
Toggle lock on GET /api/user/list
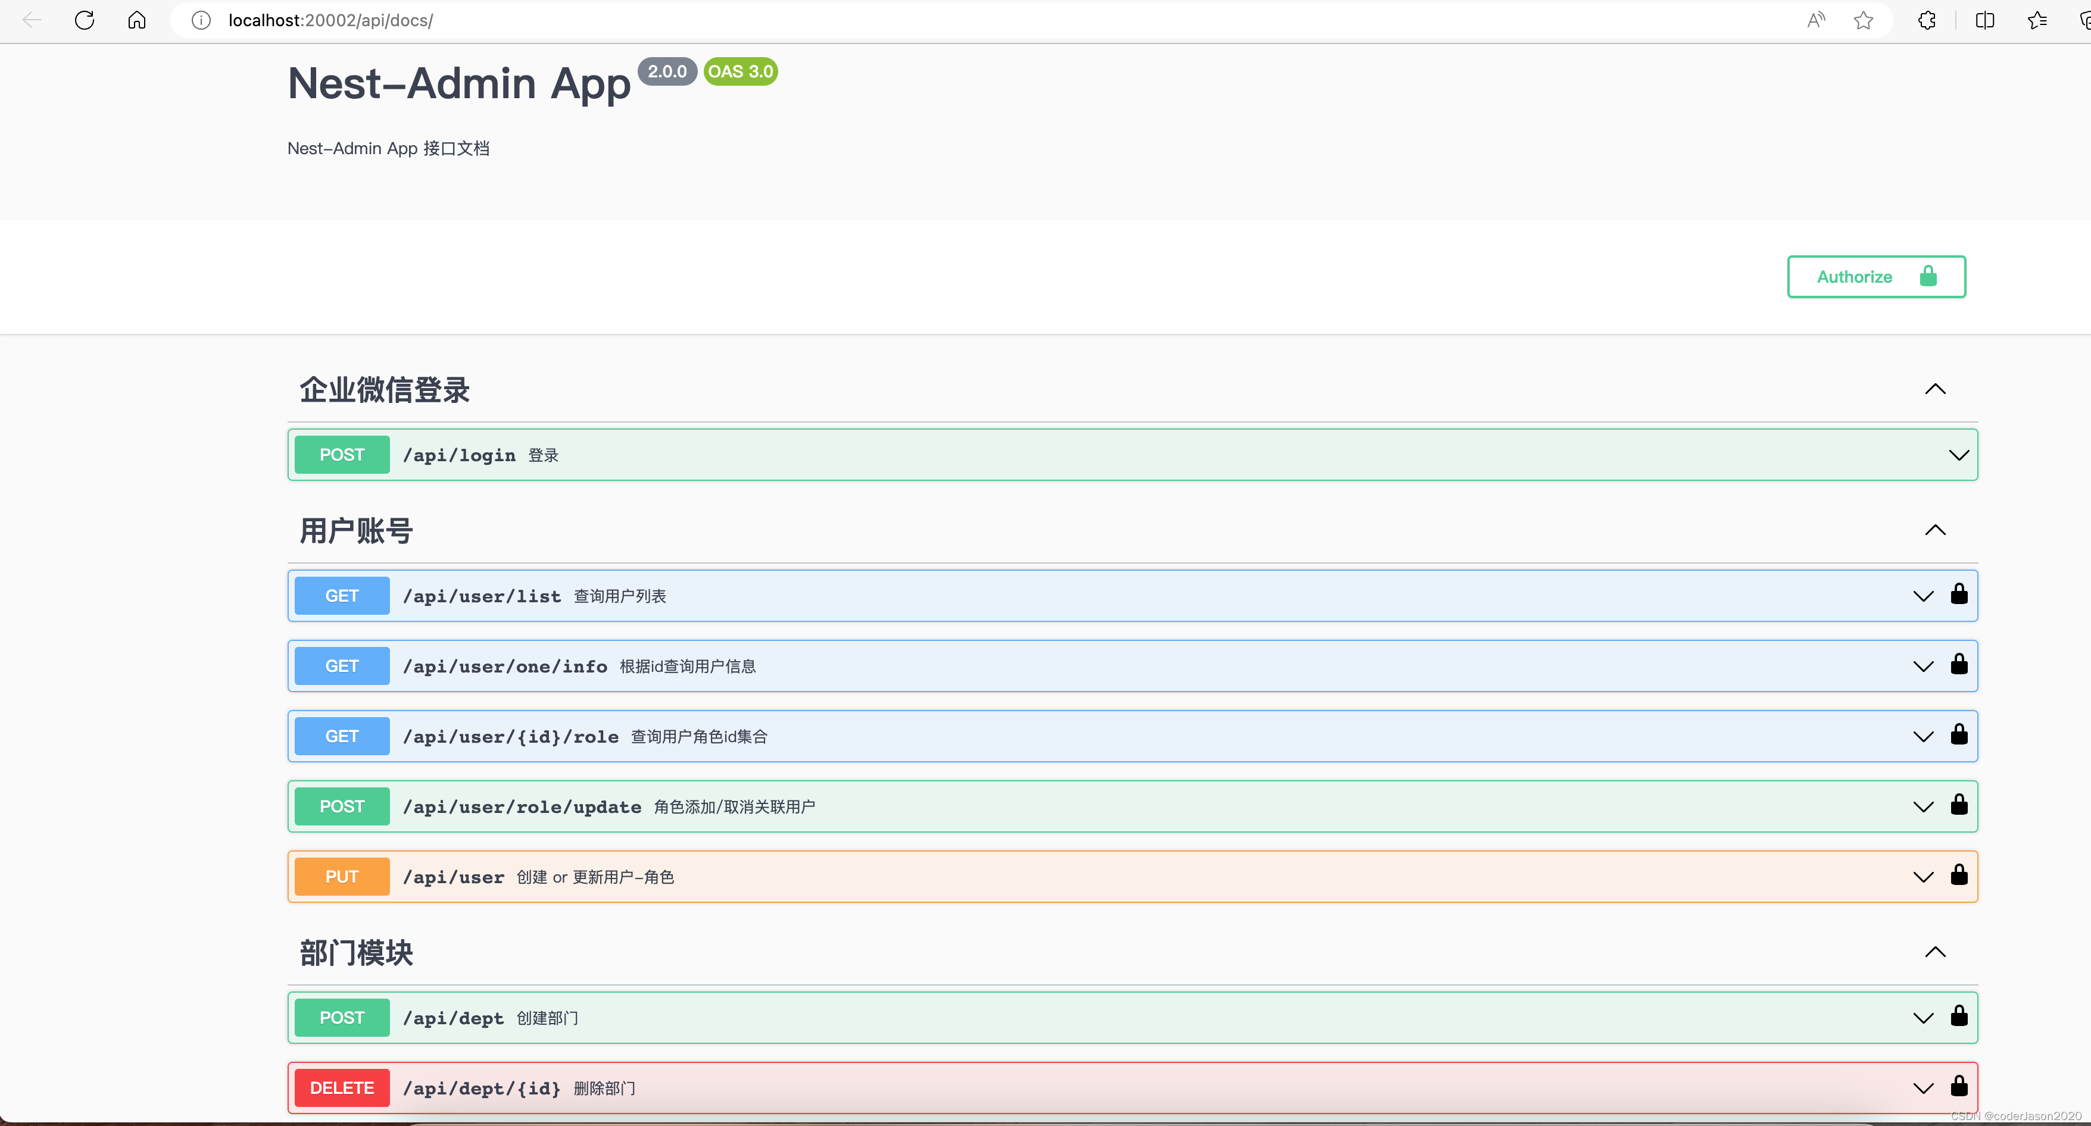click(x=1959, y=595)
